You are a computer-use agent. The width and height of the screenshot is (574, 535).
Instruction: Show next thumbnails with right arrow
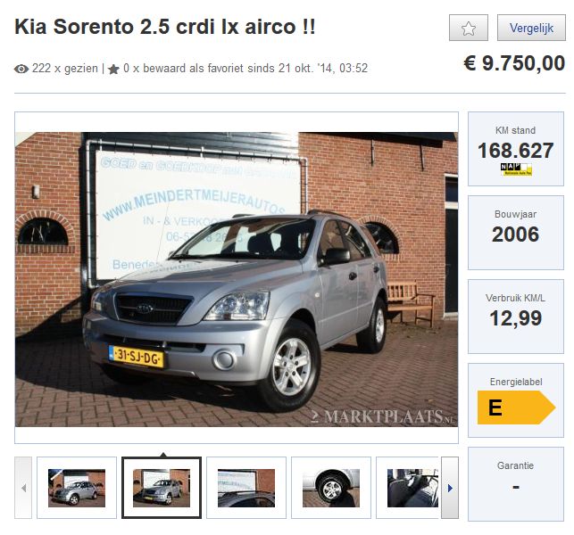(x=450, y=488)
